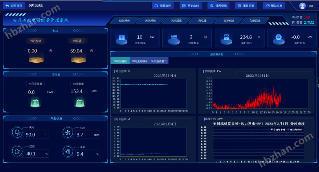Switch to the 光伏系统 tab
The height and width of the screenshot is (172, 319).
[x=151, y=20]
